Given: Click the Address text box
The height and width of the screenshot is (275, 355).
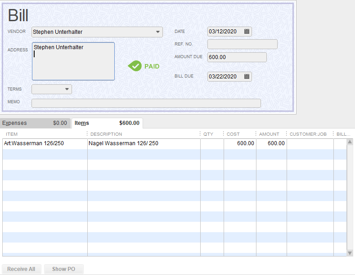Looking at the screenshot, I should [73, 62].
